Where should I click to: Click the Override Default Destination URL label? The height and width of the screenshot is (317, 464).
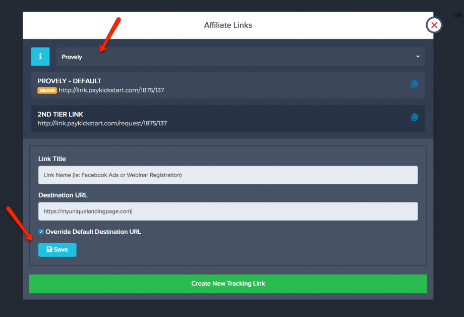tap(93, 232)
